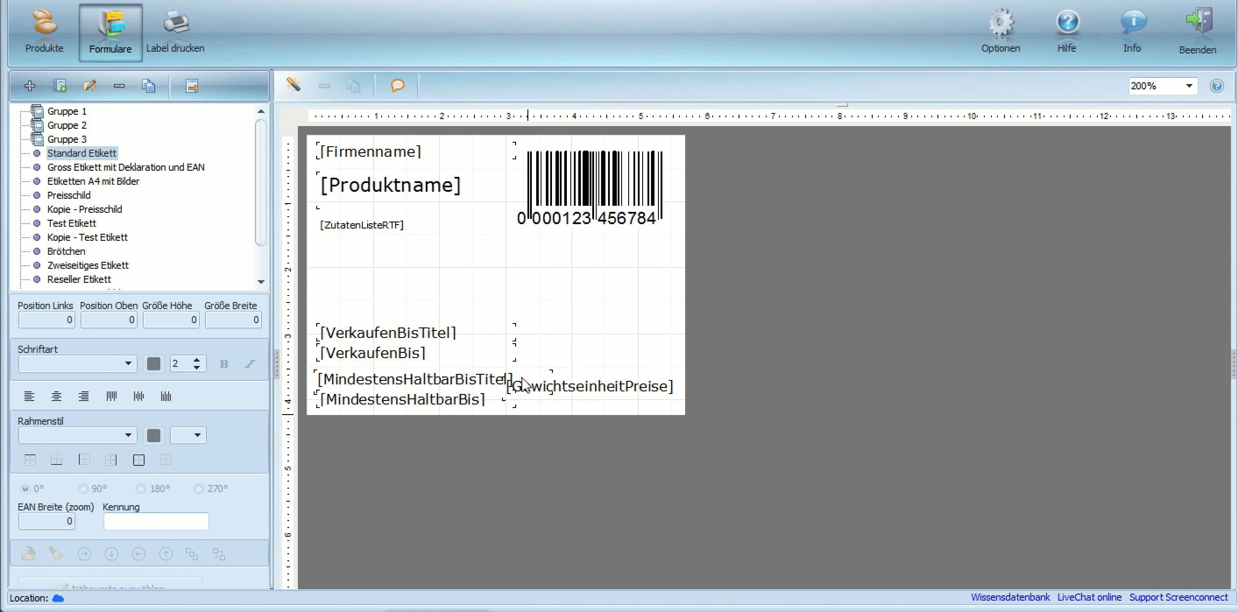Toggle all outer borders icon
The image size is (1238, 612).
pyautogui.click(x=139, y=460)
